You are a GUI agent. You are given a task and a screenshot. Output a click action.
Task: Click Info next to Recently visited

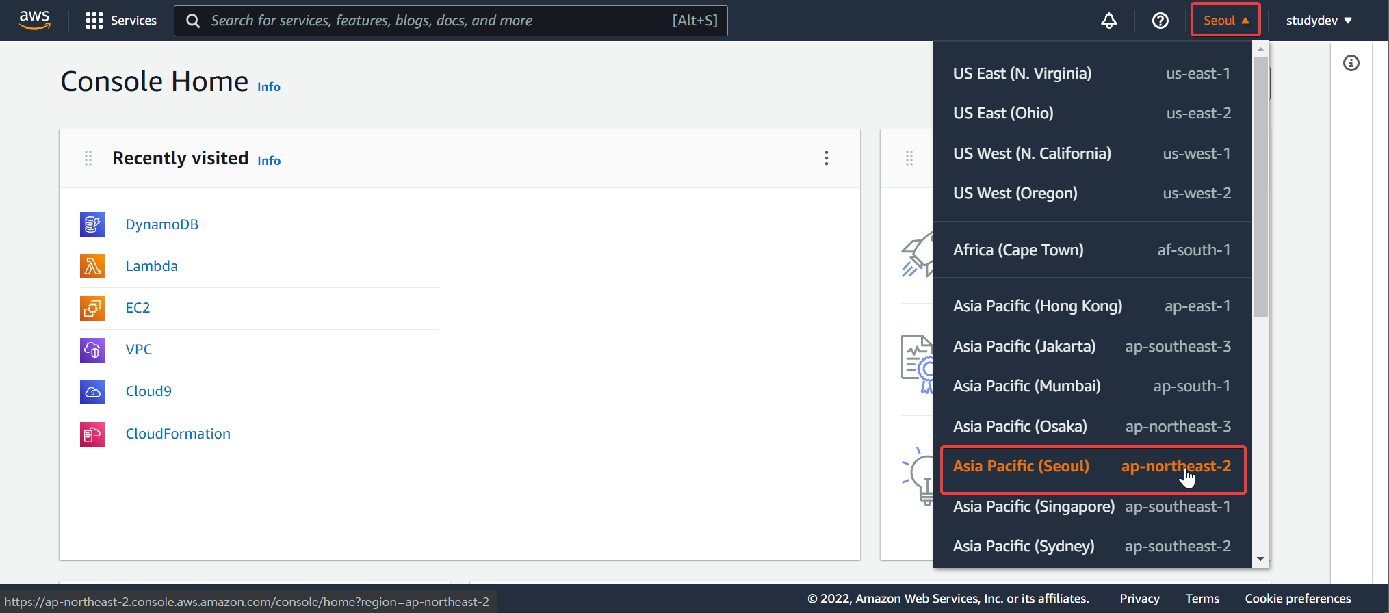point(269,161)
